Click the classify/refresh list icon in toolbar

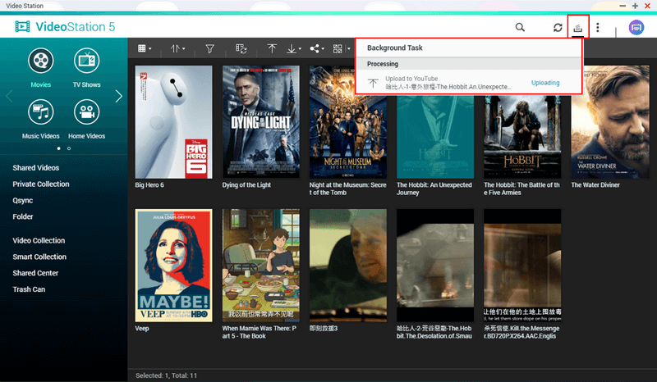click(x=241, y=49)
